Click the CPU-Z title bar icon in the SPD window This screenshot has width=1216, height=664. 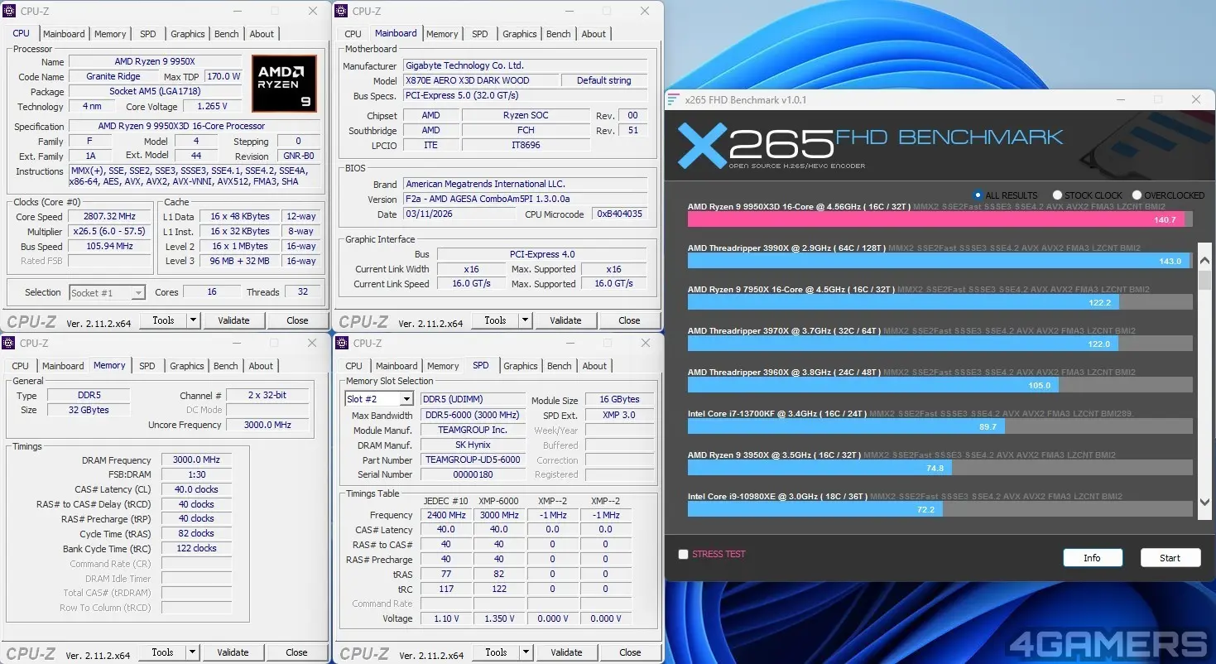coord(343,344)
